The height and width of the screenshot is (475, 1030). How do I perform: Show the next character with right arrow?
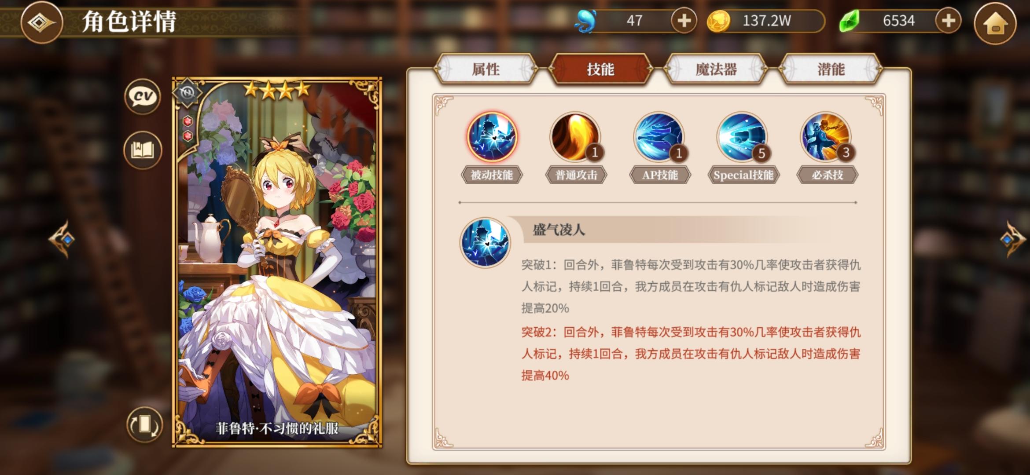pyautogui.click(x=1012, y=239)
